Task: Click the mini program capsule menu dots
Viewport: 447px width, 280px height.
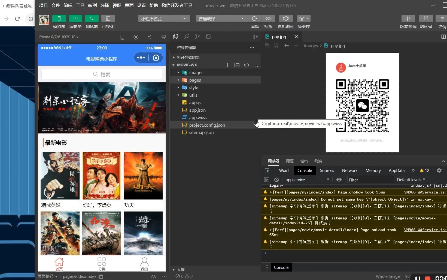Action: 141,58
